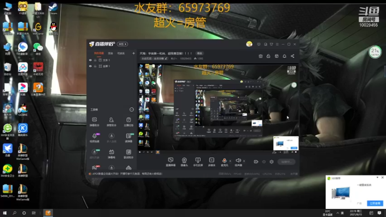This screenshot has width=386, height=217.
Task: Open the 回收站 recycle bin
Action: click(7, 69)
